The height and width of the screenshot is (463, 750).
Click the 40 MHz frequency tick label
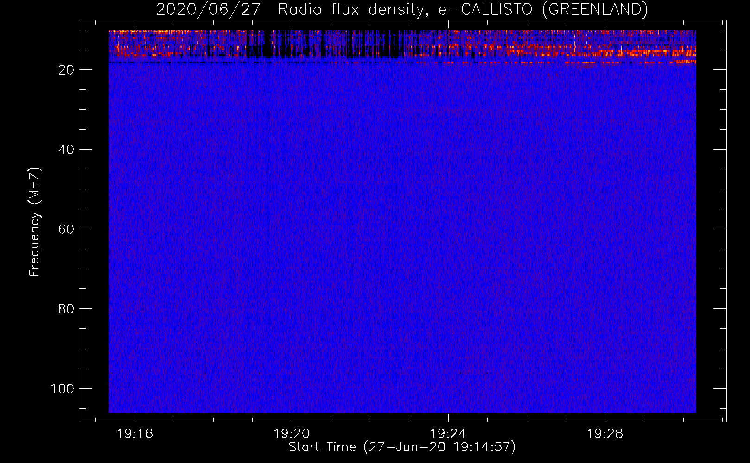pos(66,150)
